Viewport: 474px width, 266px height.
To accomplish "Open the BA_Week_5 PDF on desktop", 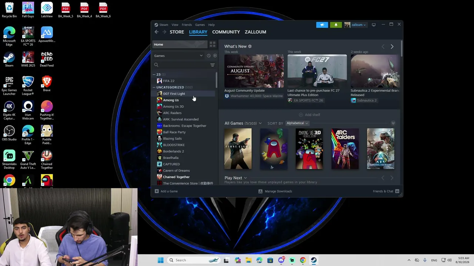I will tap(66, 10).
